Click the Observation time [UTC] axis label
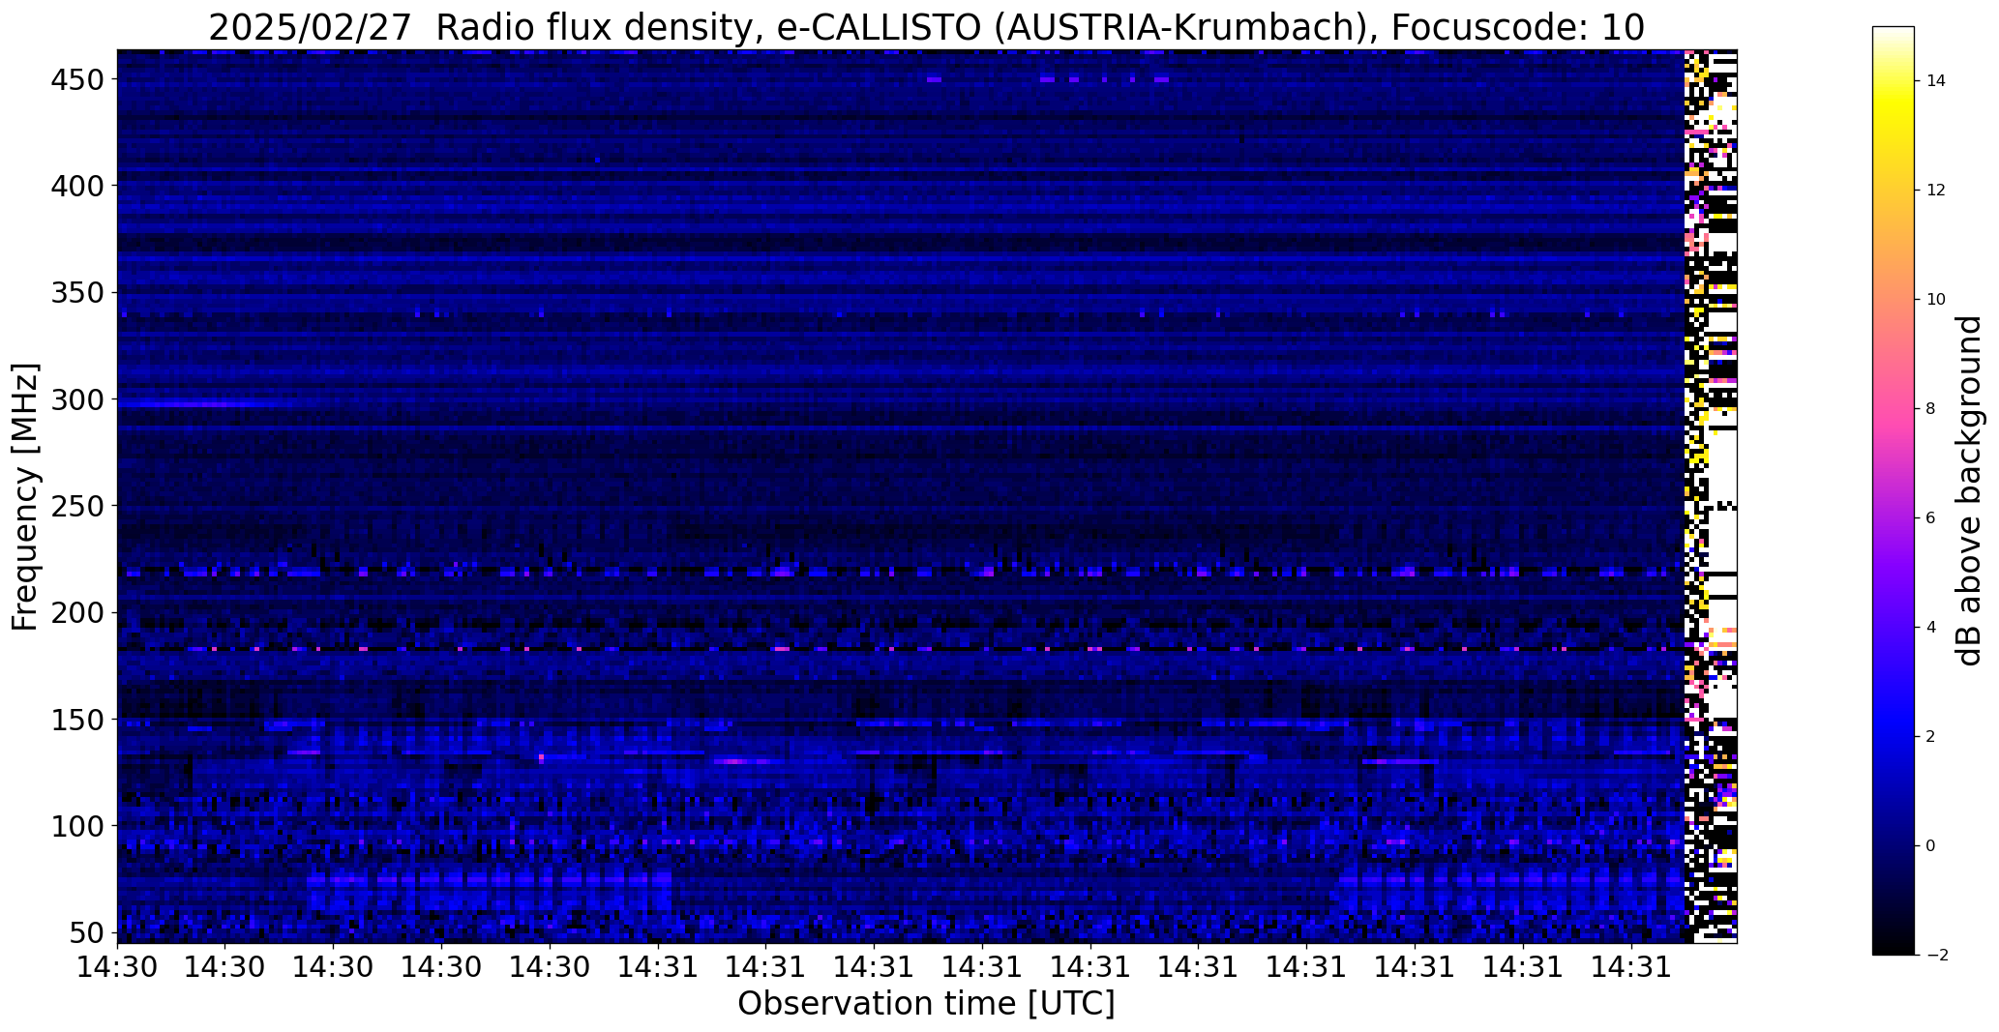The width and height of the screenshot is (1999, 1032). pos(926,1004)
